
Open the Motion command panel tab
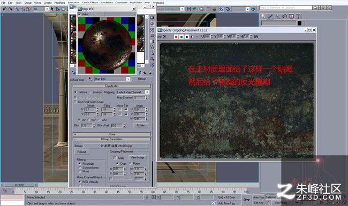284,16
